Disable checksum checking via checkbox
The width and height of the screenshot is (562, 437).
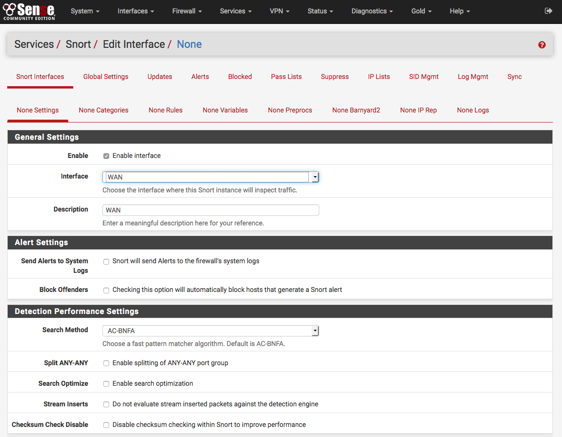[x=106, y=425]
